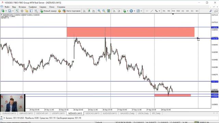Switch to H4 timeframe
This screenshot has width=219, height=123.
click(x=188, y=11)
